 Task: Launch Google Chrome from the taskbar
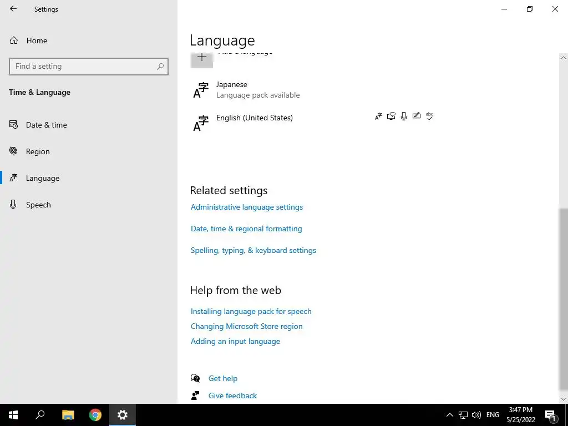[95, 415]
